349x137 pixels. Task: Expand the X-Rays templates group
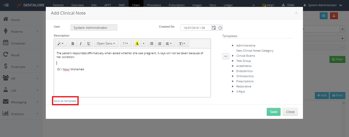tap(233, 92)
